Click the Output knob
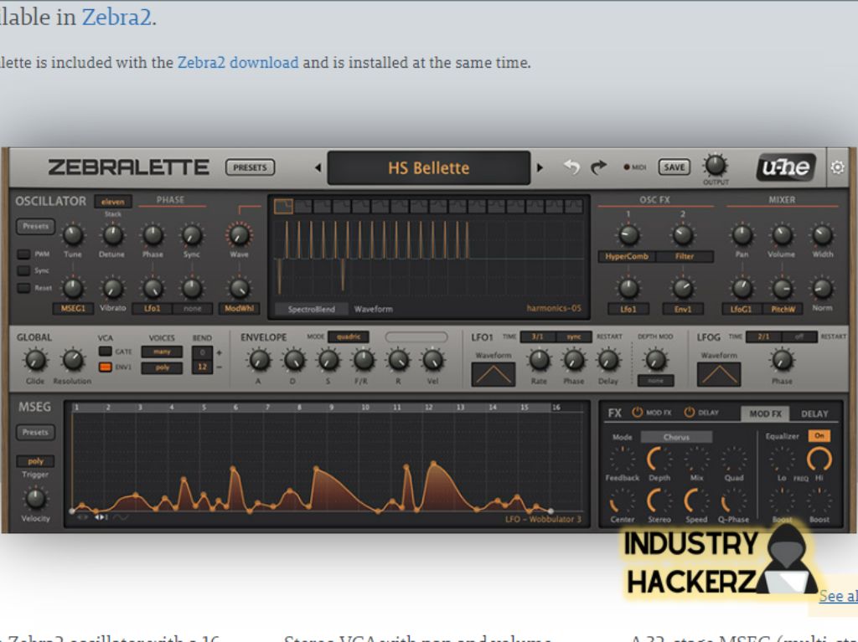The image size is (858, 642). [x=716, y=165]
